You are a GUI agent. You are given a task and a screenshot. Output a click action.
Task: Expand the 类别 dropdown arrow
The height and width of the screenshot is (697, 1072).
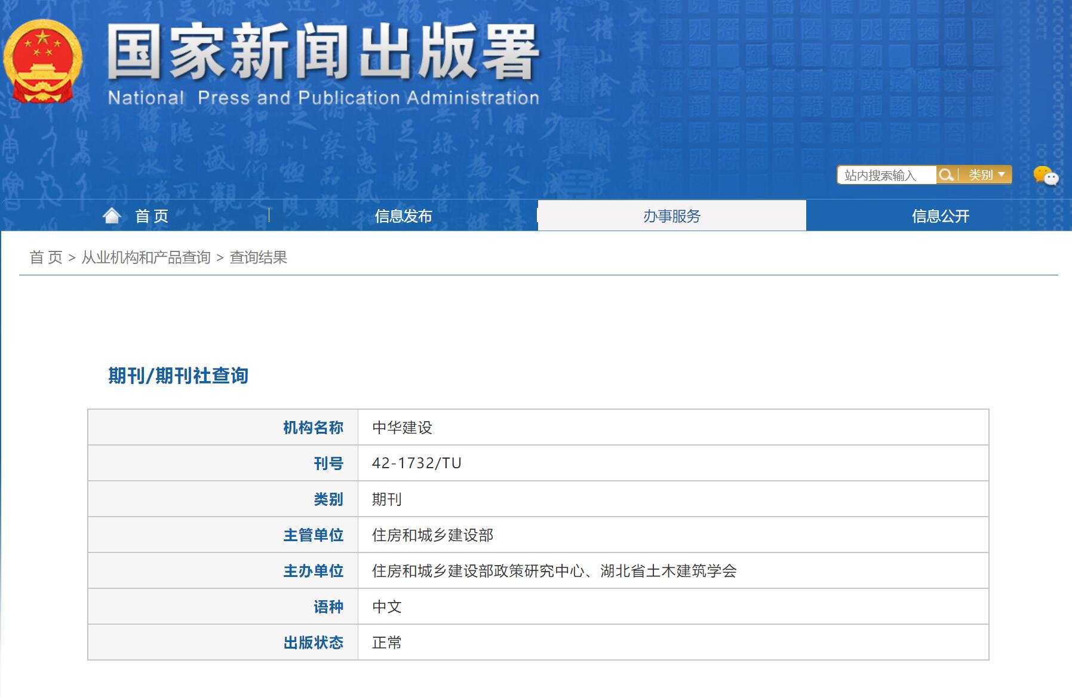point(1001,175)
